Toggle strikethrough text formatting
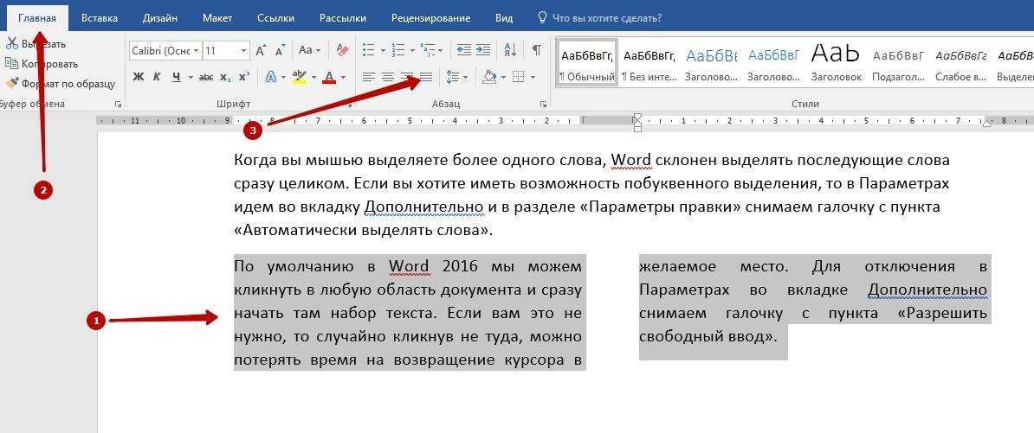The width and height of the screenshot is (1034, 433). coord(206,77)
